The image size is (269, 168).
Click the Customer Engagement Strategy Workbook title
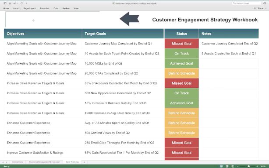click(x=205, y=20)
